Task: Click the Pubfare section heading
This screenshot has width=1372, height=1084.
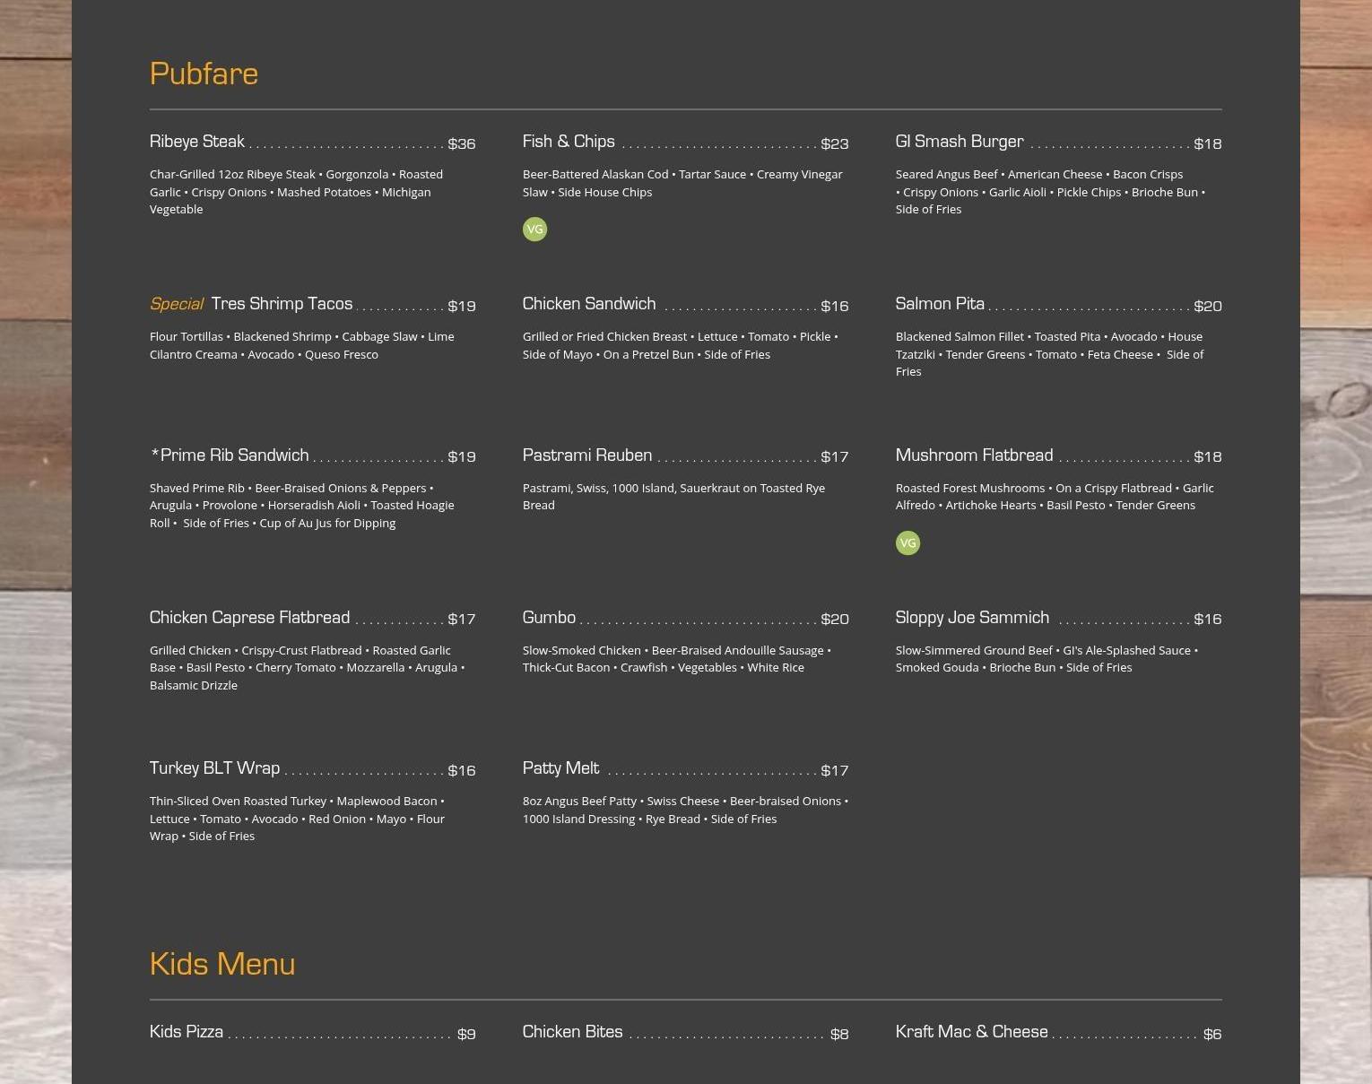Action: pos(204,74)
